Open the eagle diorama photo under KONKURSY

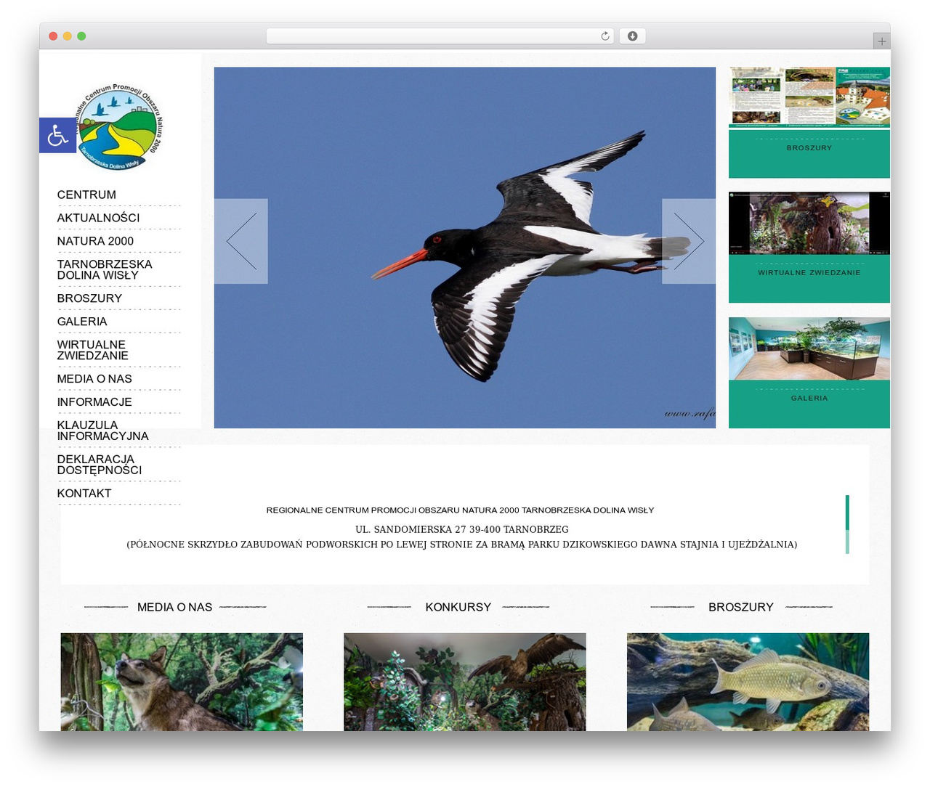point(465,682)
